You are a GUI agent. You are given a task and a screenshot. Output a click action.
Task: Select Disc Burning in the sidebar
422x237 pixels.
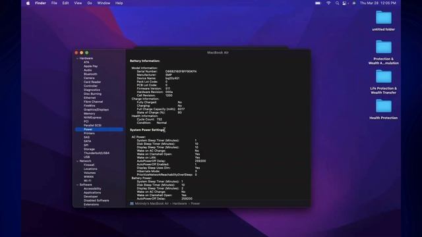[92, 93]
